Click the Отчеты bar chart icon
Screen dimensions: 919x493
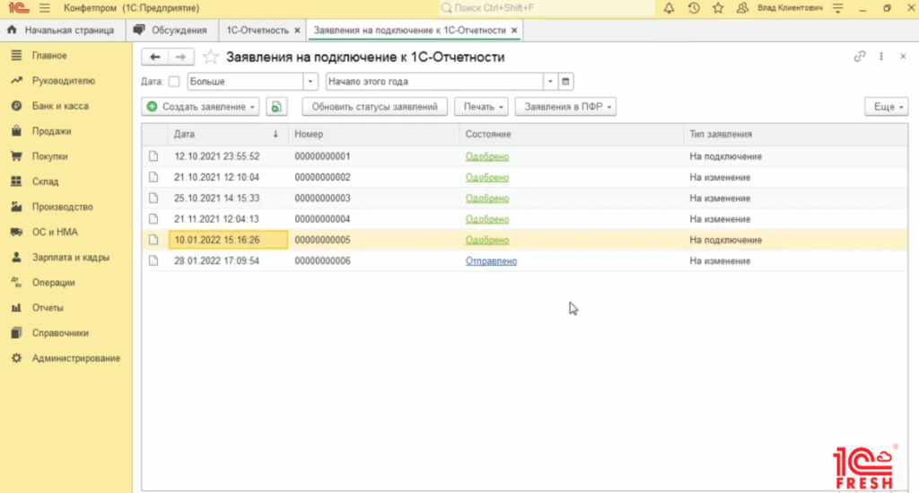click(x=16, y=307)
